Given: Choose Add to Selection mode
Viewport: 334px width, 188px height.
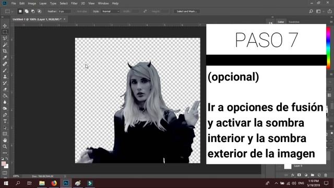Looking at the screenshot, I should pyautogui.click(x=27, y=11).
